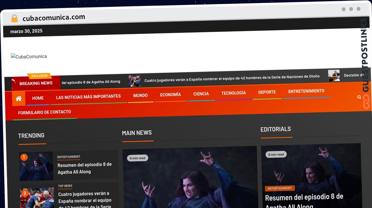Go to the TECNOLOGÍA section
This screenshot has height=208, width=372.
pos(234,93)
